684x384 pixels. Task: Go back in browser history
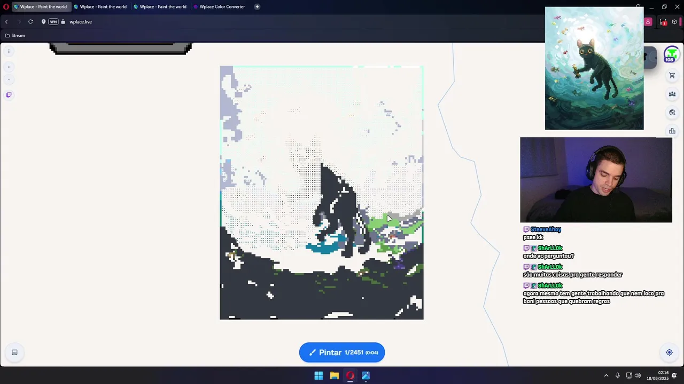click(6, 22)
